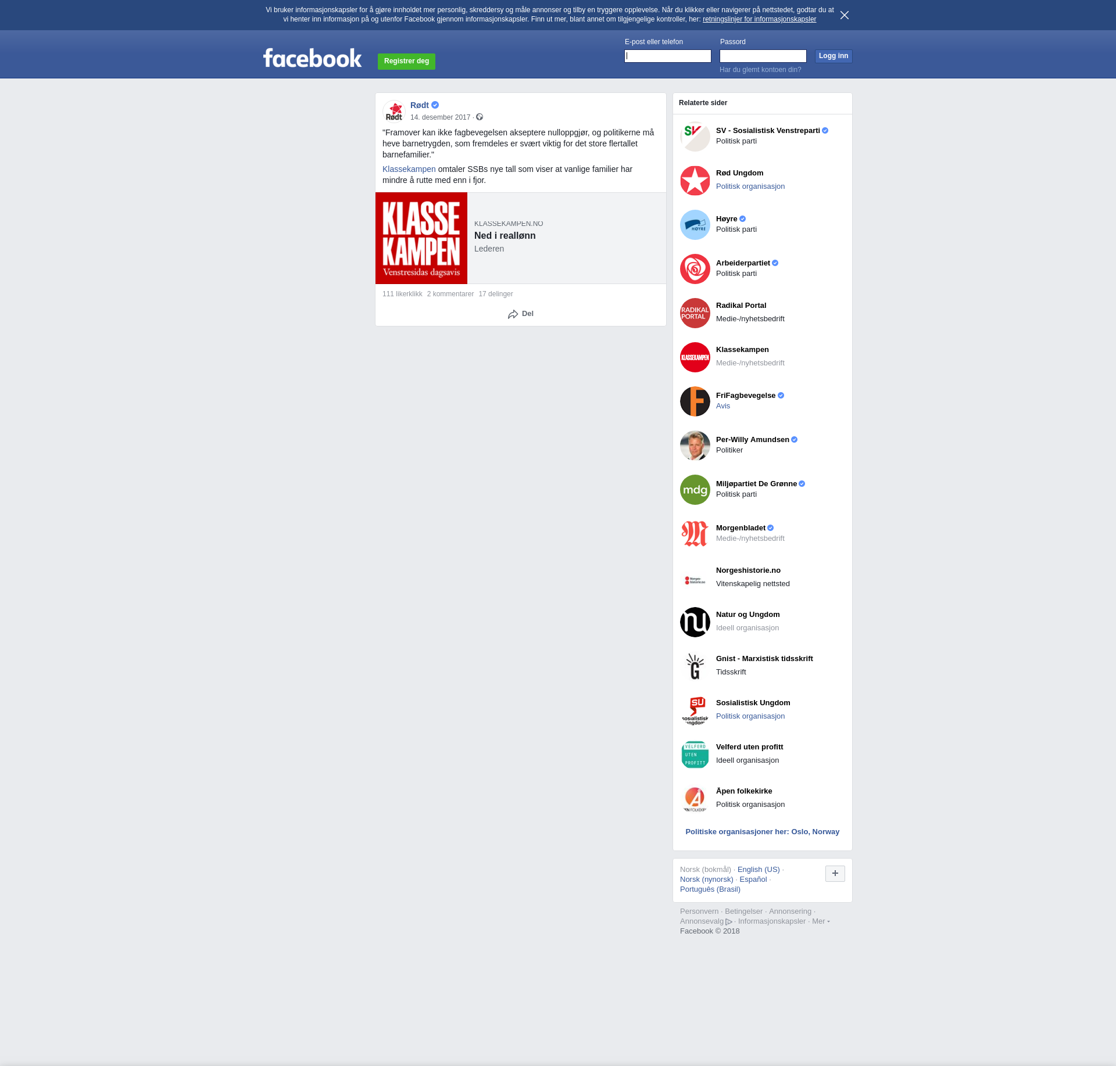
Task: Open 'Politiske organisasjoner her: Oslo, Norway' link
Action: [762, 832]
